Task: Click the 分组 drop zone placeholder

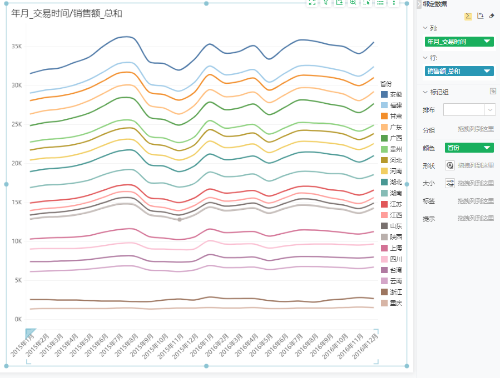Action: pos(476,129)
